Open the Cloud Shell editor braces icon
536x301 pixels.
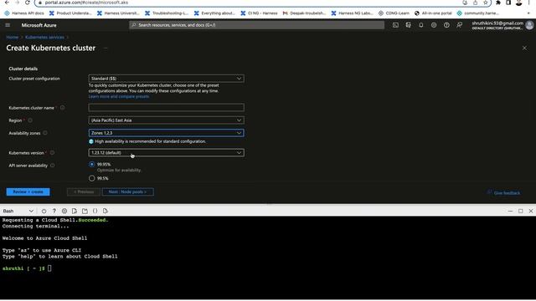pyautogui.click(x=95, y=211)
